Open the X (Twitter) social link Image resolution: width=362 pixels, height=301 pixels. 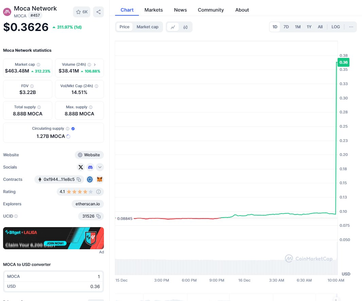pyautogui.click(x=80, y=167)
